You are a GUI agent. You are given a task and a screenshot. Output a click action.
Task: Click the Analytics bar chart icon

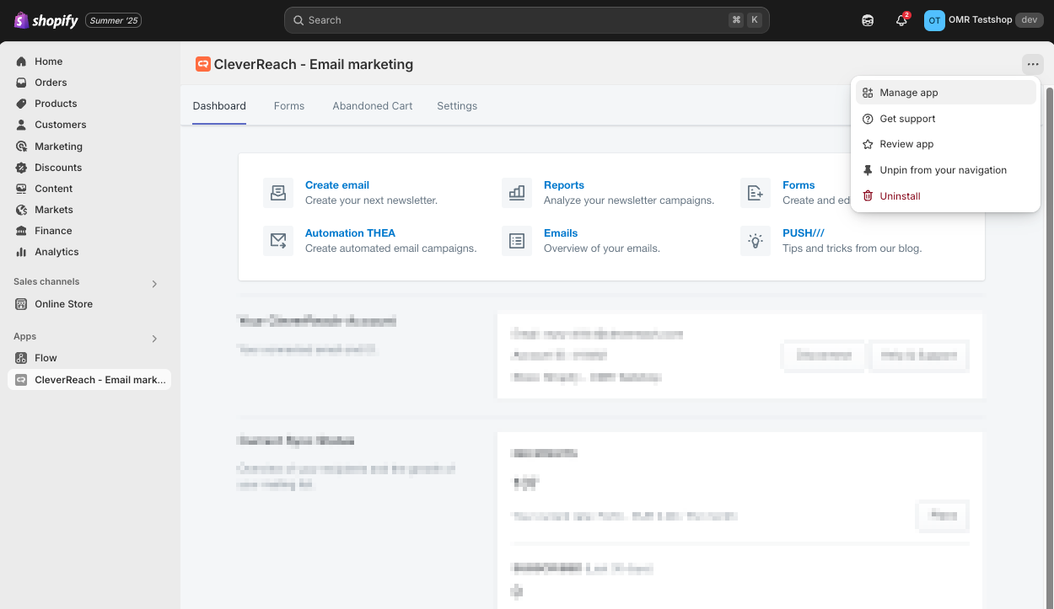21,252
